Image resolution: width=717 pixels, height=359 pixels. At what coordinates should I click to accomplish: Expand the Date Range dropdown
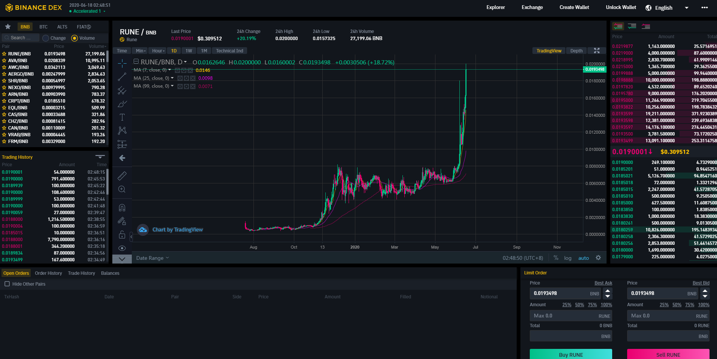point(152,258)
